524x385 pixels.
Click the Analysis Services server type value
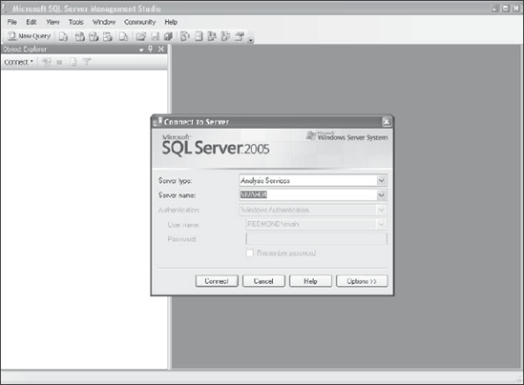click(265, 180)
